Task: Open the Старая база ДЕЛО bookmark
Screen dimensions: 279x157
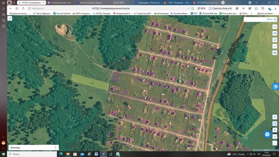Action: click(x=143, y=13)
